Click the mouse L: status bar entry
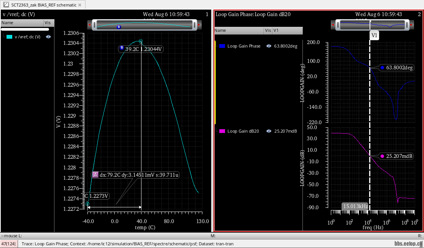424x248 pixels. click(x=13, y=236)
